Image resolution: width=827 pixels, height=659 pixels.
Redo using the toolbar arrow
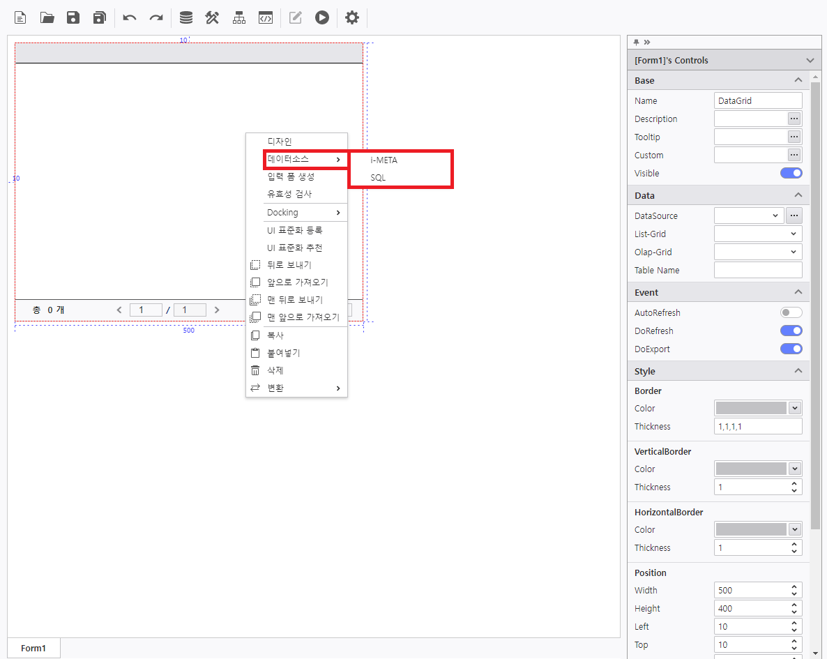point(156,17)
